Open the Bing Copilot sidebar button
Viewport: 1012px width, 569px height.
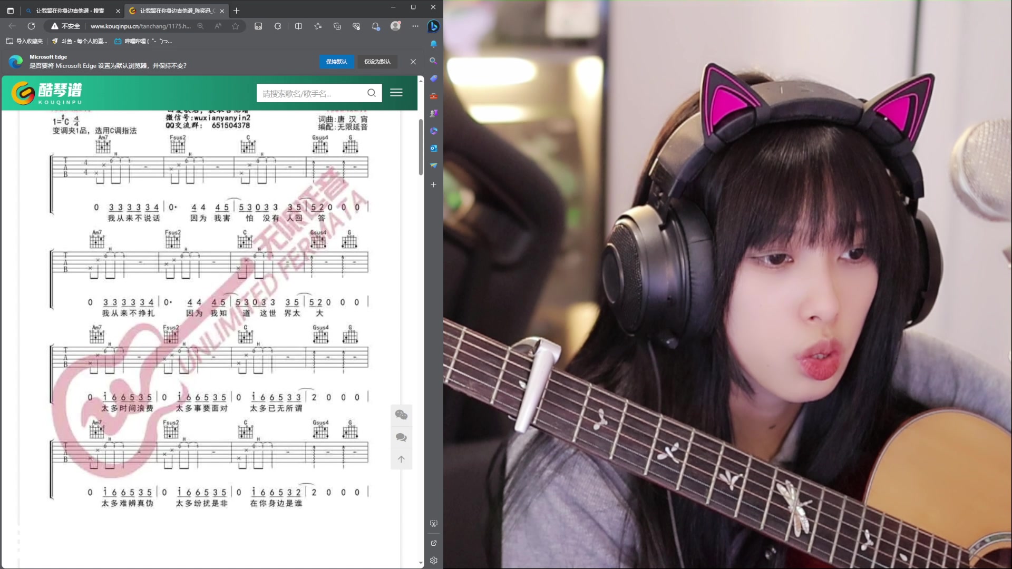[433, 26]
